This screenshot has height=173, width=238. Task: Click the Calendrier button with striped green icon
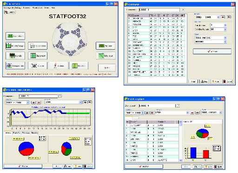106,56
